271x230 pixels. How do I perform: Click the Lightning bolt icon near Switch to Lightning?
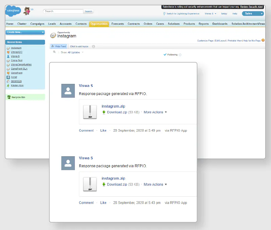point(164,14)
